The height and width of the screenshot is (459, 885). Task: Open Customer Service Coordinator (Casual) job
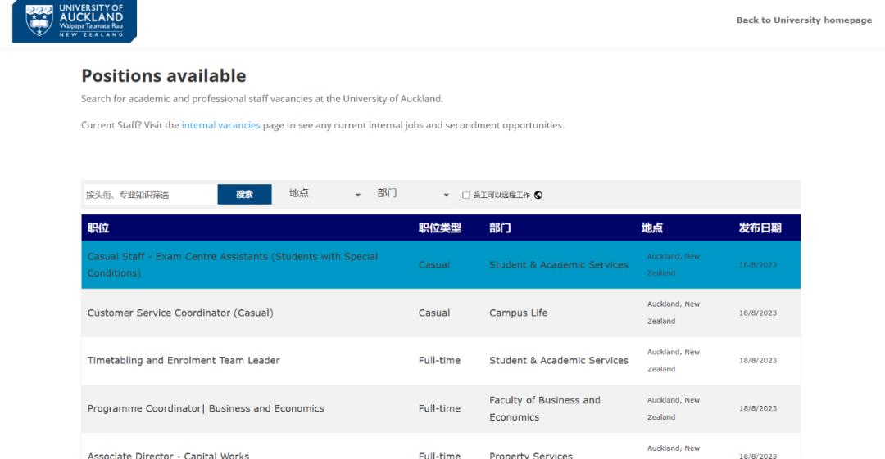tap(180, 313)
